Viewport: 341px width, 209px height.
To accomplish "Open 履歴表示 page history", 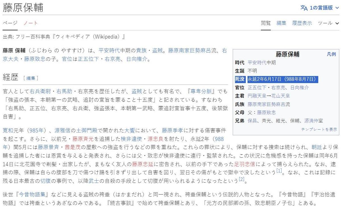I will (x=302, y=23).
